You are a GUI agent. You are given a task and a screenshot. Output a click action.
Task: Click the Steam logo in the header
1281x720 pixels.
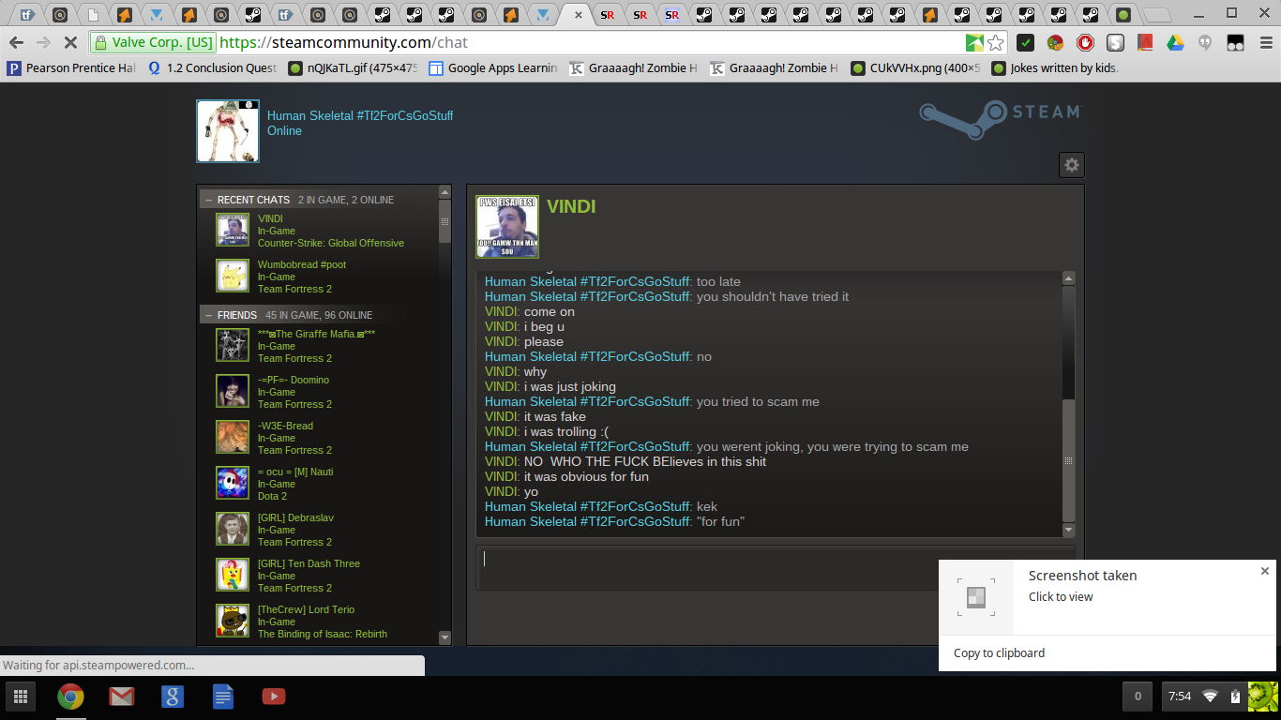(1000, 120)
